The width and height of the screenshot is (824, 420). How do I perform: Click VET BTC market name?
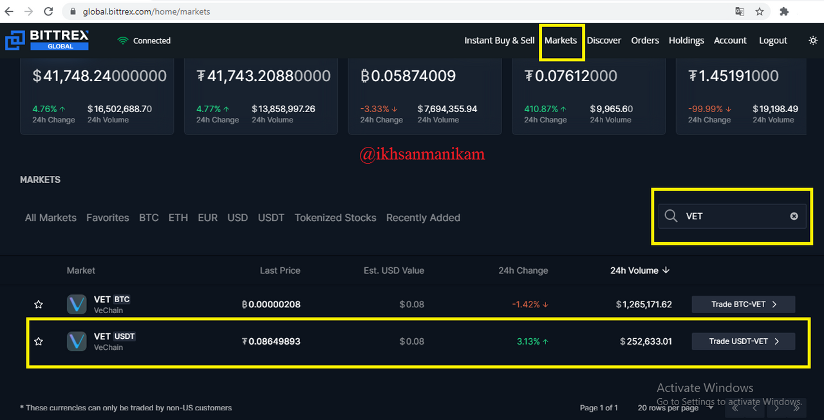pos(112,299)
